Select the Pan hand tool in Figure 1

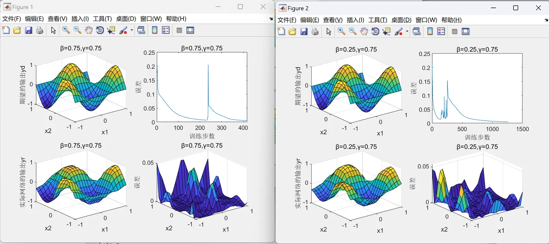pos(89,30)
